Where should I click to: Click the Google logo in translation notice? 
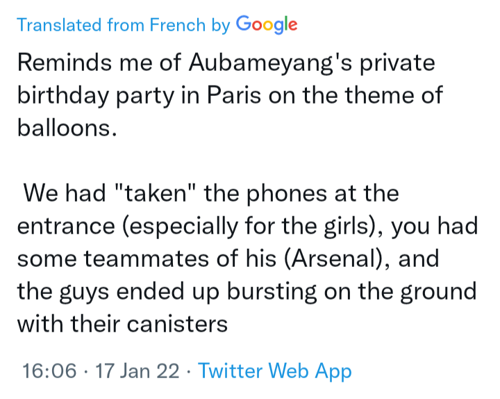tap(267, 24)
